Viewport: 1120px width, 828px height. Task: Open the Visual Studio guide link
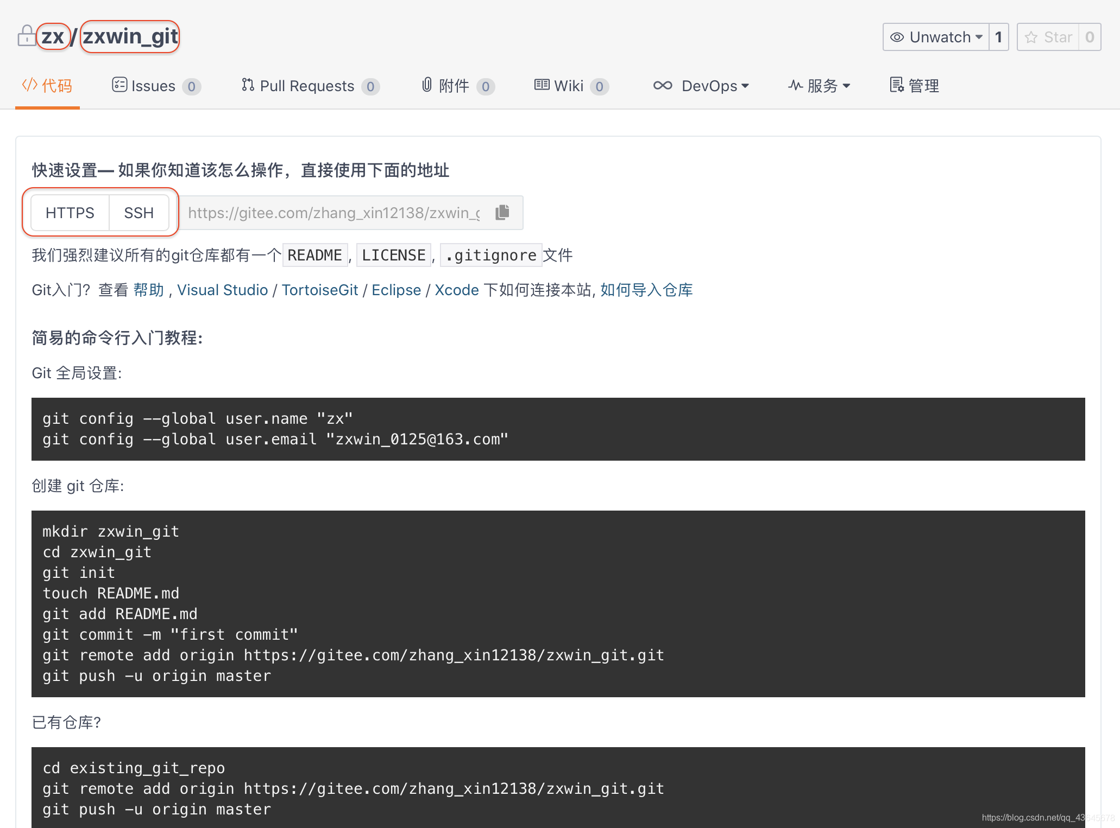[x=223, y=290]
